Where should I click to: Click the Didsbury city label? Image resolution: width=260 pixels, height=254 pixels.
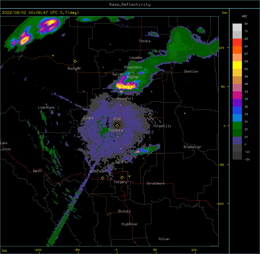tap(116, 130)
